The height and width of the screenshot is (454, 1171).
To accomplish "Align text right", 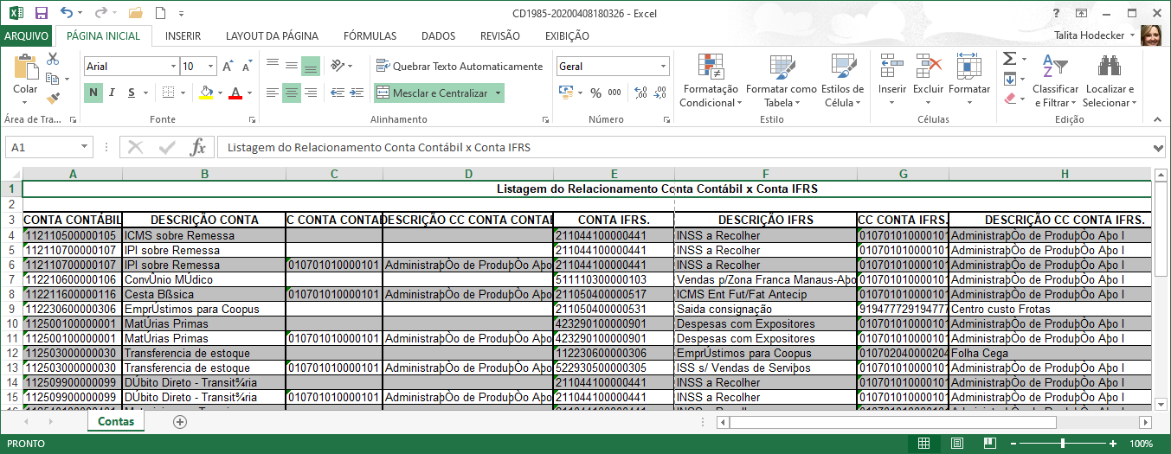I will click(x=311, y=93).
